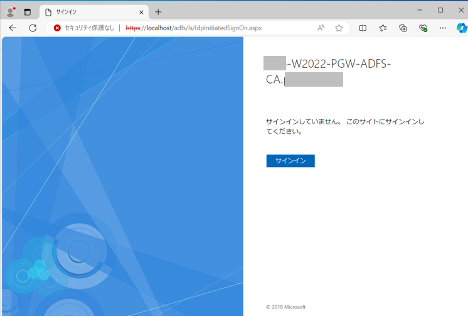Reload the page with the refresh icon
This screenshot has height=316, width=468.
[33, 28]
